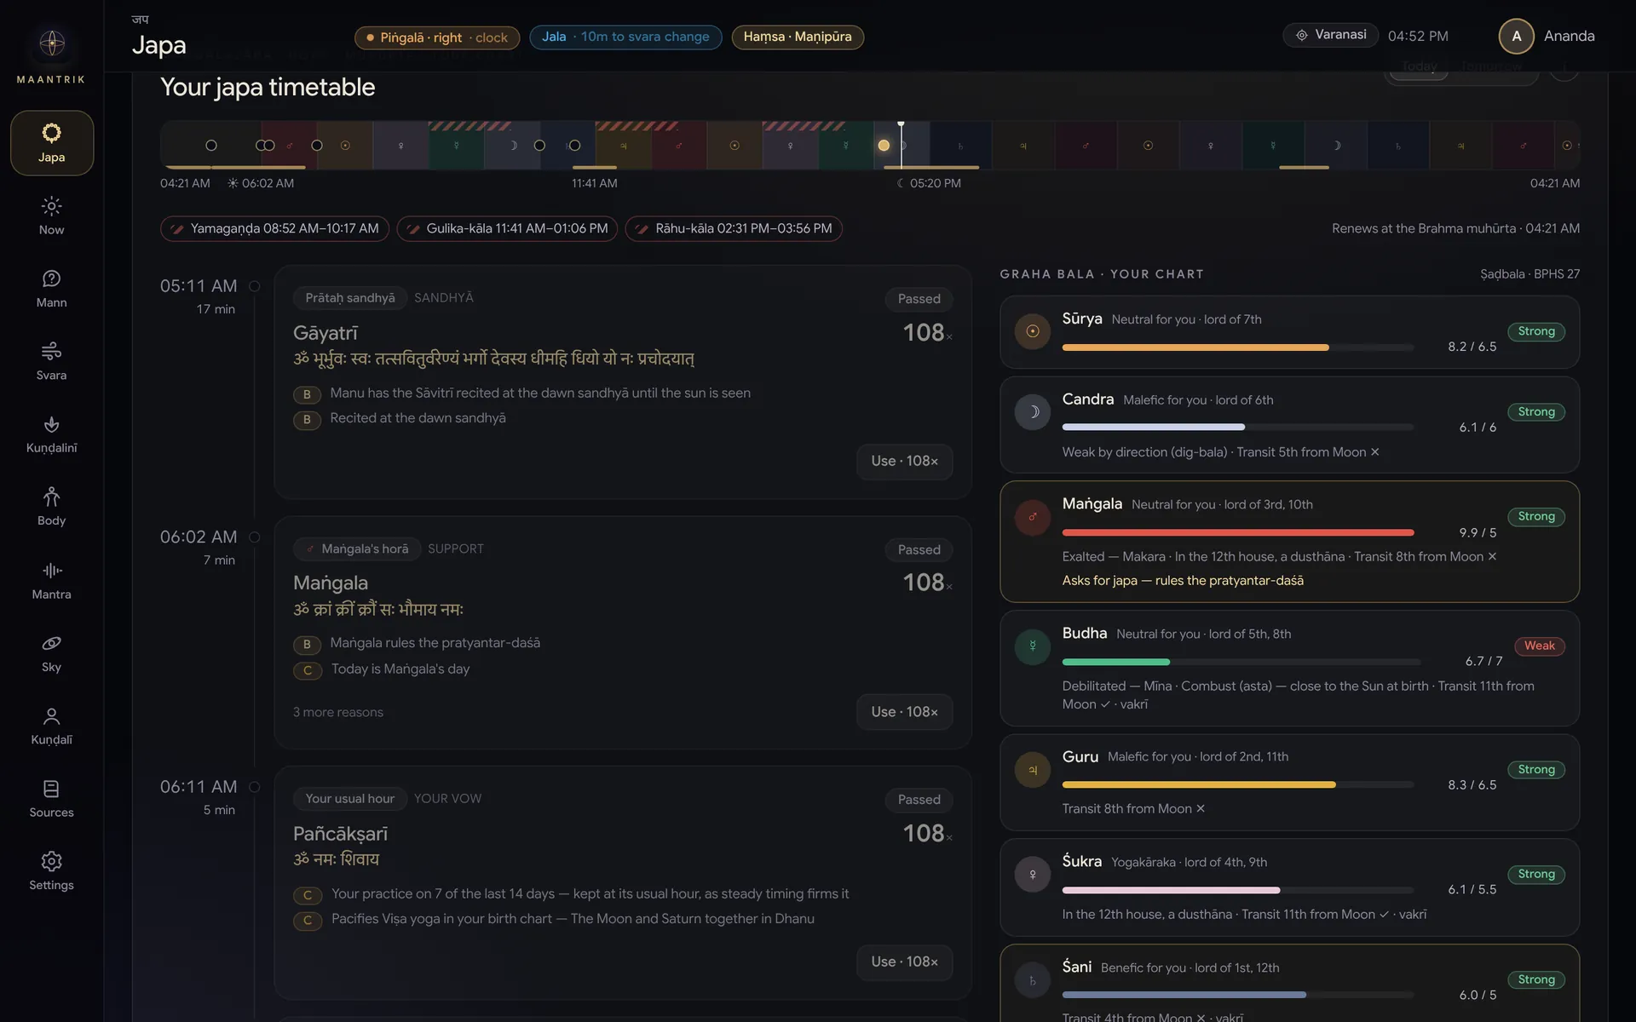This screenshot has height=1022, width=1636.
Task: Click the Piṅgalā · right · clock pill
Action: coord(437,37)
